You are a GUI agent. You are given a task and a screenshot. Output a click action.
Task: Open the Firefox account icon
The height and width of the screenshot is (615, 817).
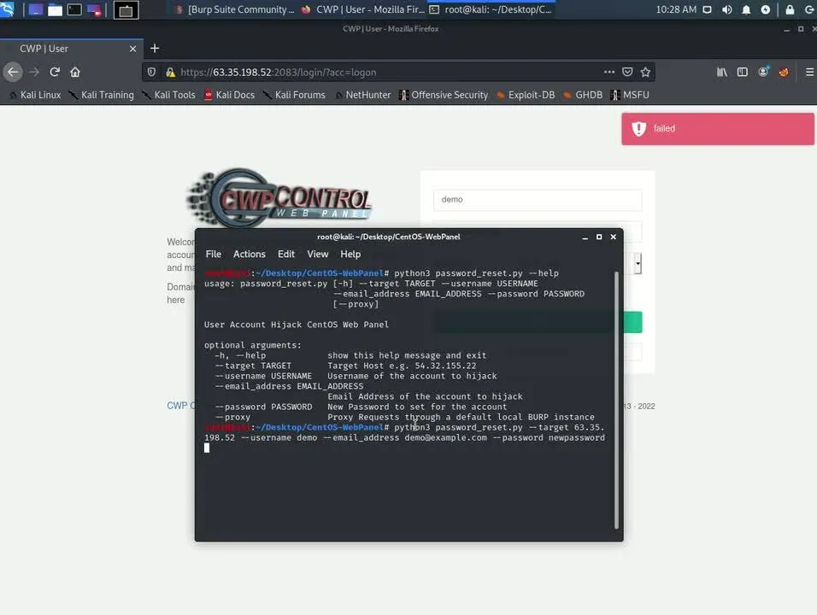763,72
